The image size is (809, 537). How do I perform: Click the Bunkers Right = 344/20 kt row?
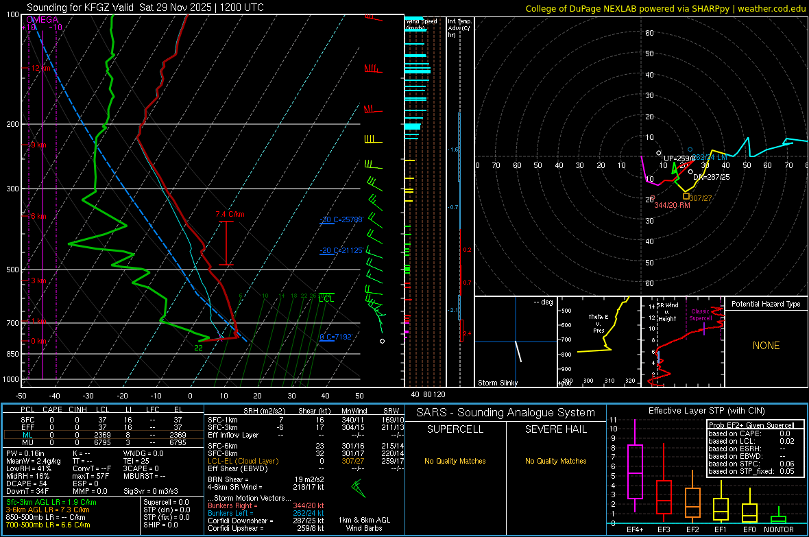[266, 506]
